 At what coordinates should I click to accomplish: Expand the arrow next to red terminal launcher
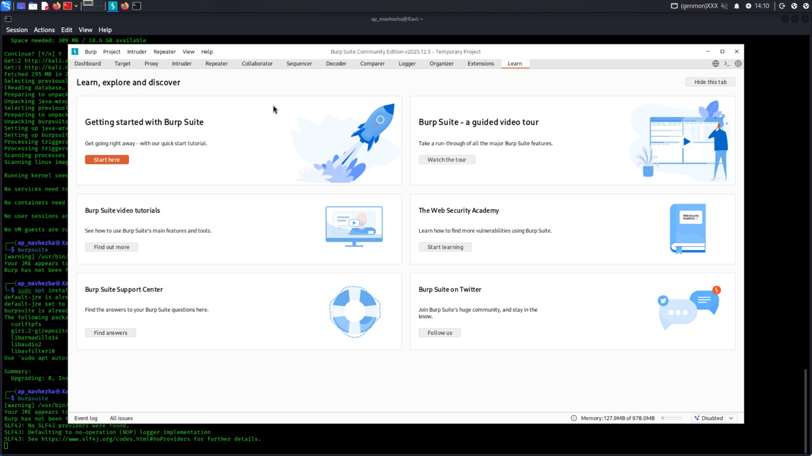point(76,6)
